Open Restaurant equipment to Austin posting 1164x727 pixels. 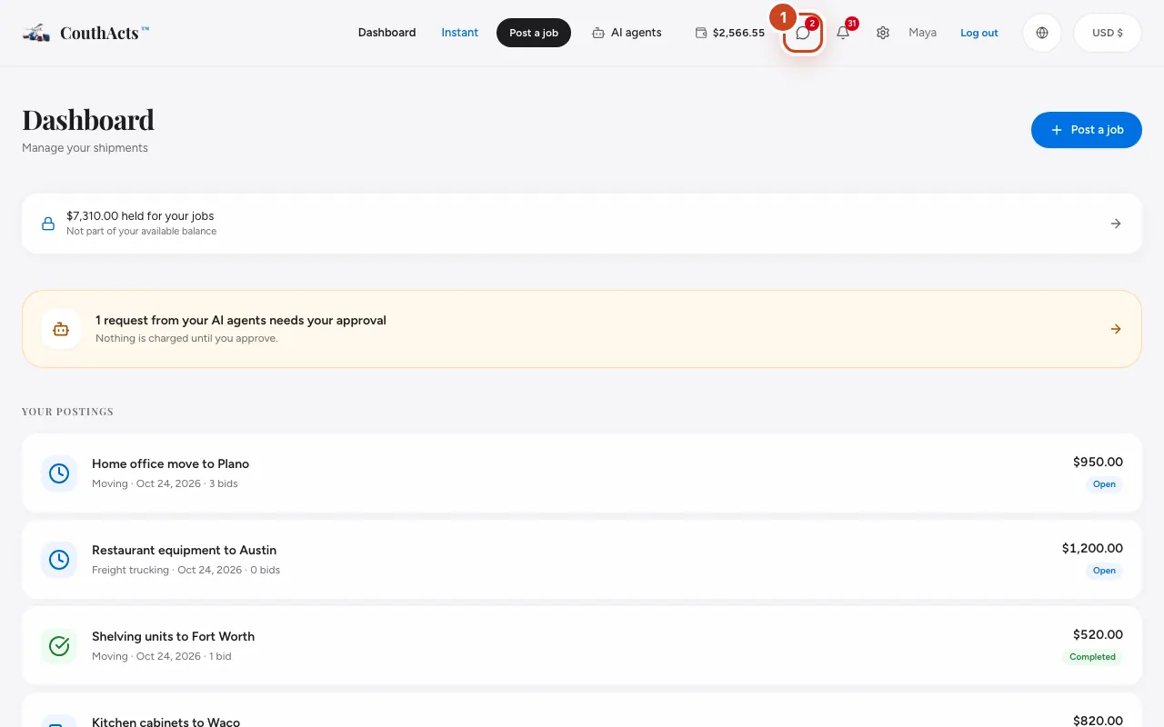coord(582,560)
